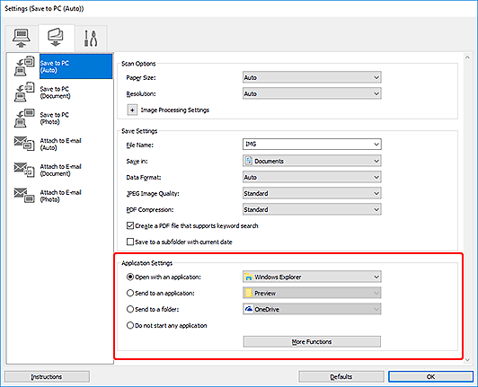Open the JPEG Image Quality dropdown
Screen dimensions: 478x387
tap(312, 193)
